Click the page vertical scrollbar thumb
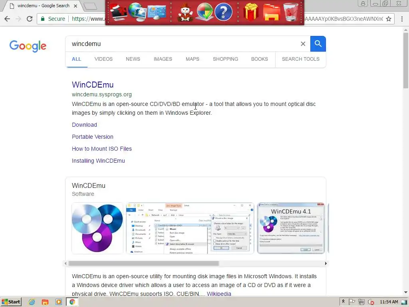This screenshot has width=409, height=307. 406,61
